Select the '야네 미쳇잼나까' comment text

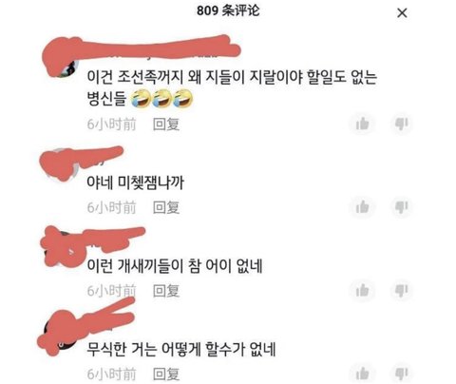pyautogui.click(x=136, y=182)
